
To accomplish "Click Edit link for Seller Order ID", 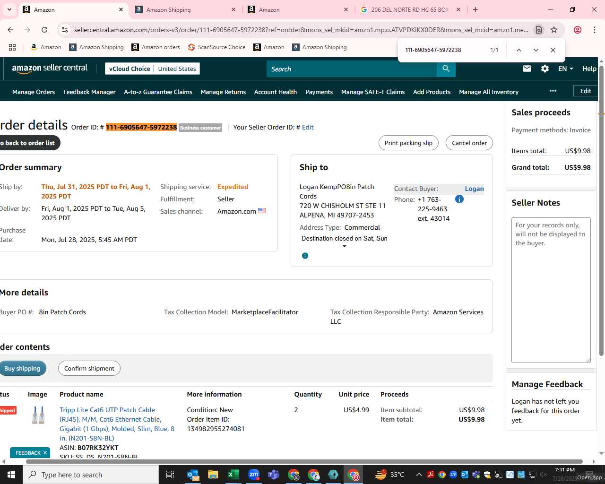I will [308, 127].
